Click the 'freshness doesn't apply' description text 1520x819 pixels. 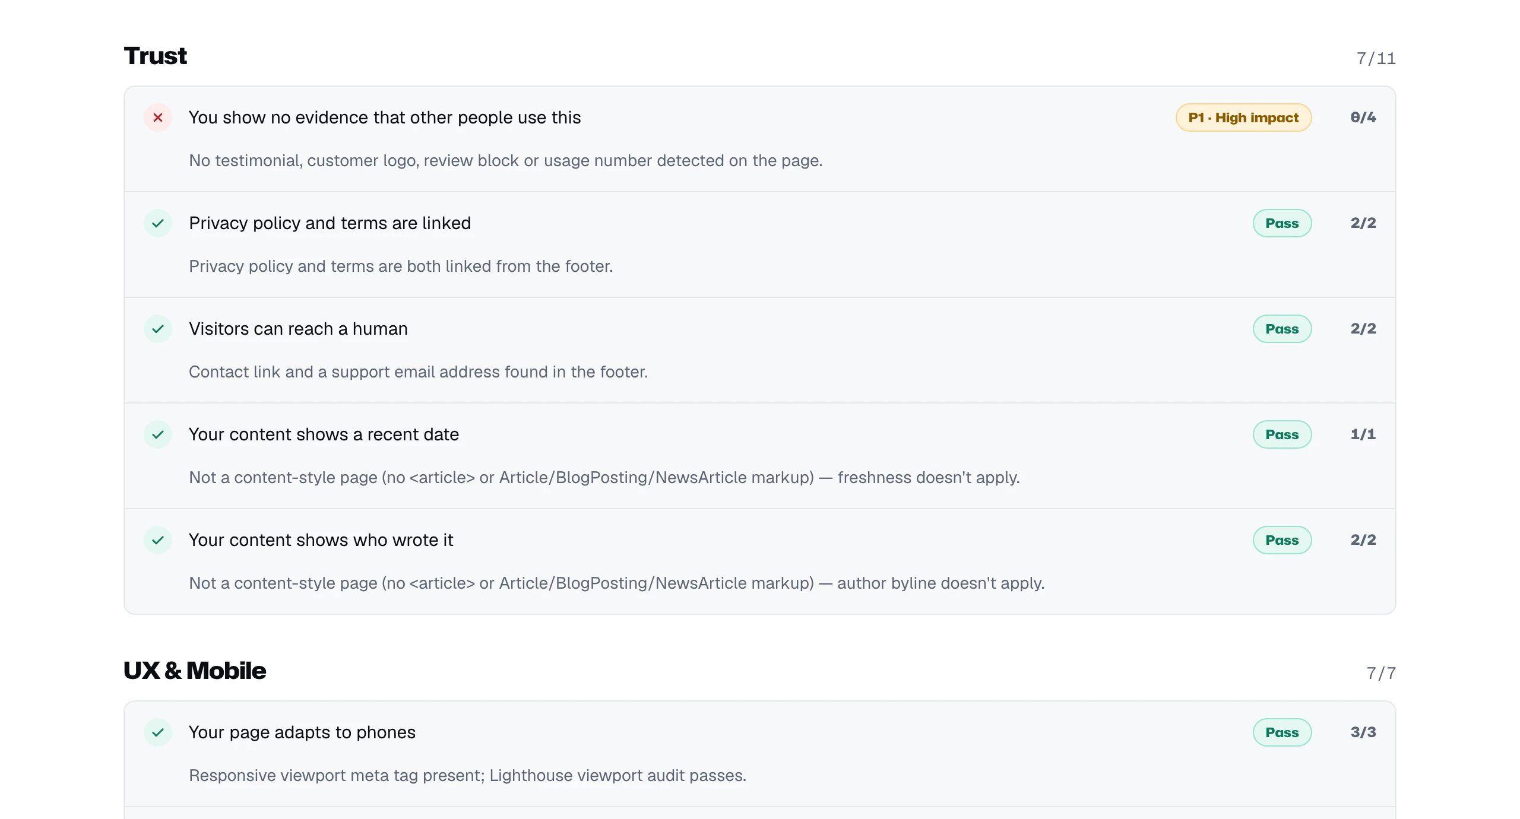604,478
